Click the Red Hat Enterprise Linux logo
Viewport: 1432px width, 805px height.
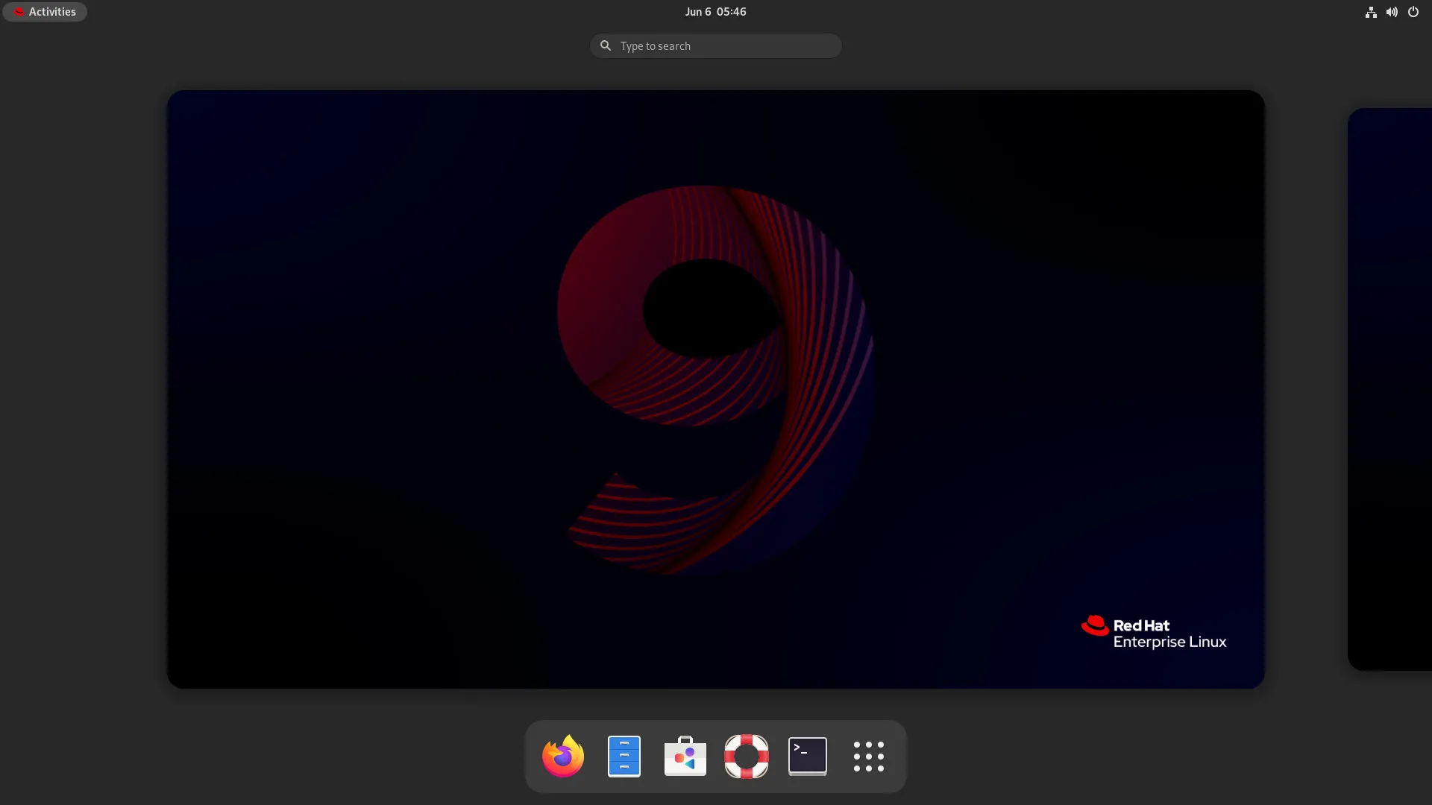pyautogui.click(x=1095, y=625)
